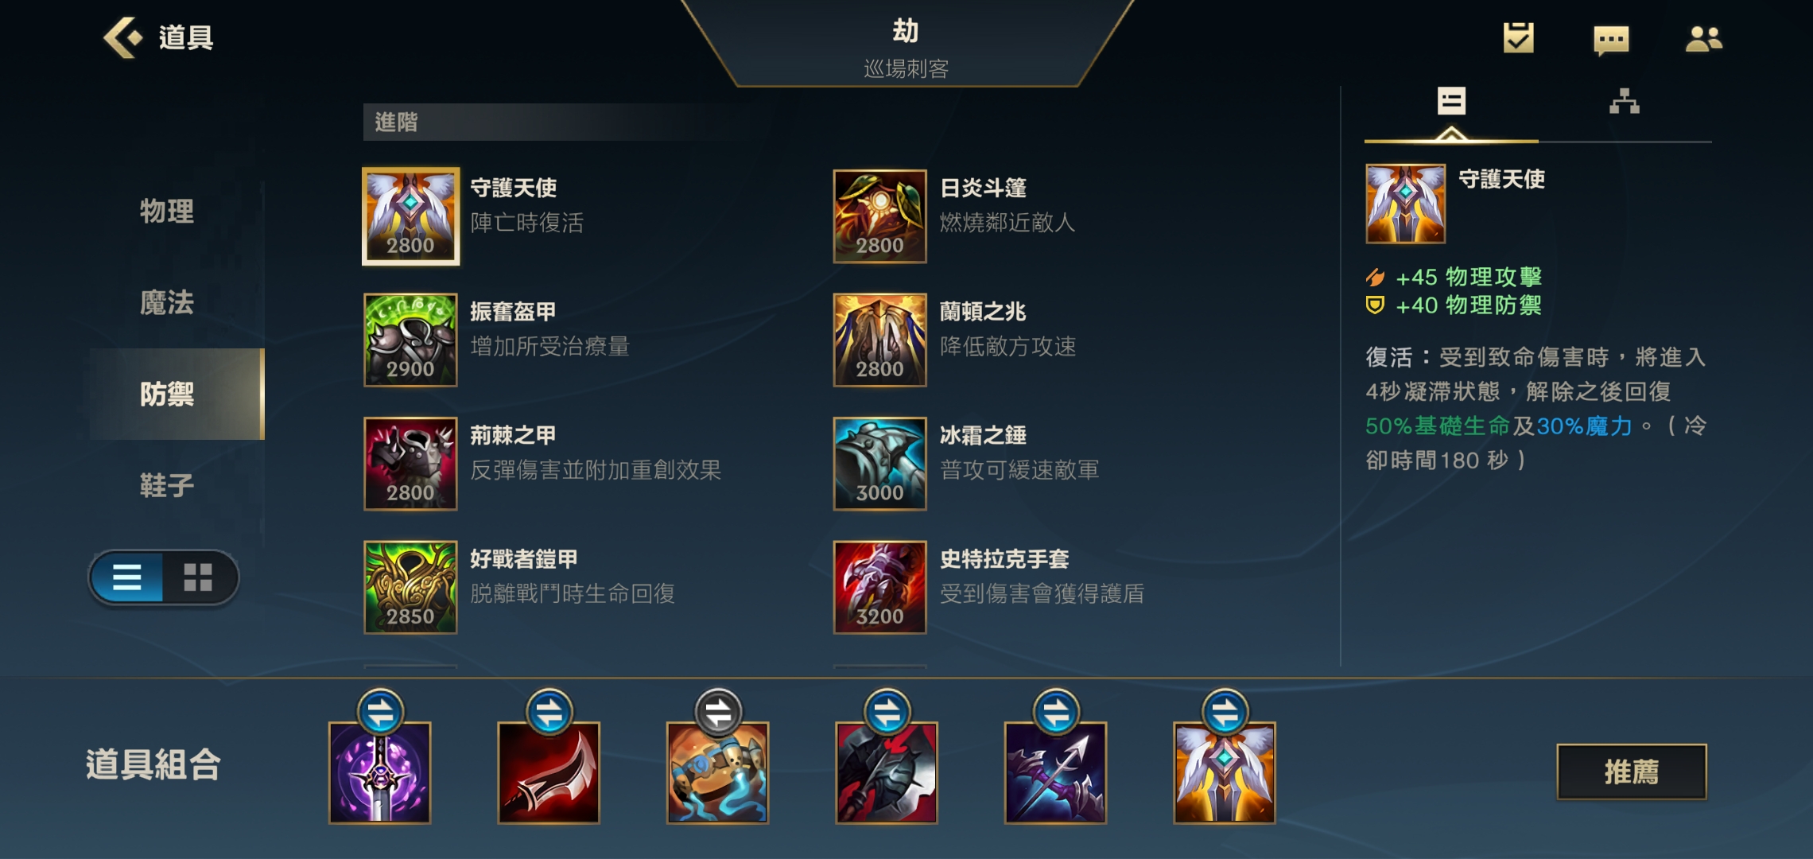Switch to grid view toggle
This screenshot has width=1813, height=859.
point(198,577)
